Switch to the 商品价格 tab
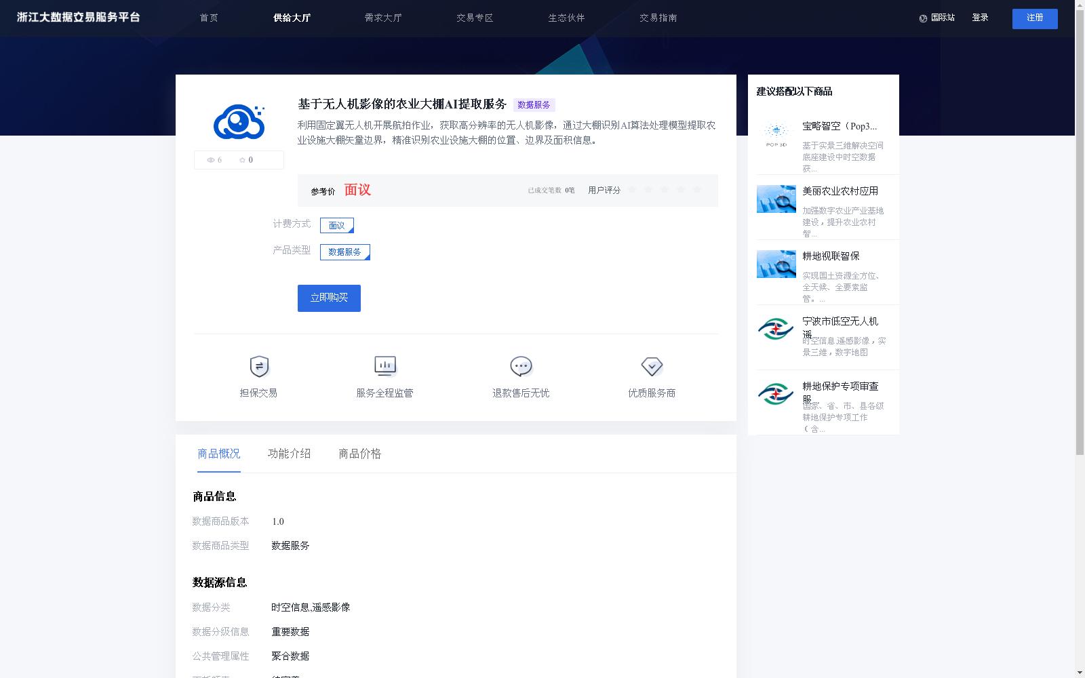The width and height of the screenshot is (1085, 678). (x=360, y=454)
